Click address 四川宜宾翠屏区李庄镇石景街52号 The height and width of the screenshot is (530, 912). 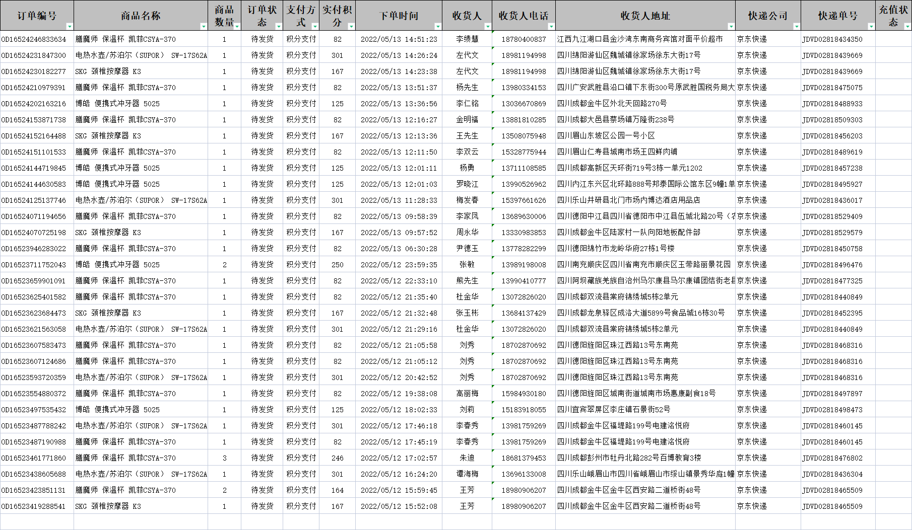coord(645,410)
